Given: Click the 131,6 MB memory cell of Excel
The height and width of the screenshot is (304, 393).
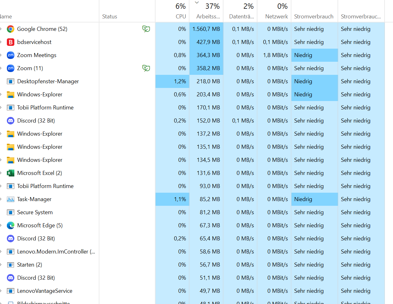Looking at the screenshot, I should pos(206,173).
